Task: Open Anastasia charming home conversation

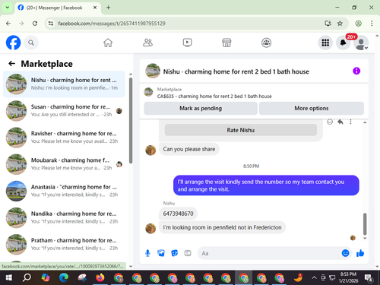Action: [64, 191]
